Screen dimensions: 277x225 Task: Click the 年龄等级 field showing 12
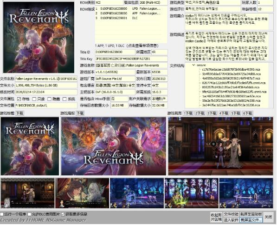point(265,9)
